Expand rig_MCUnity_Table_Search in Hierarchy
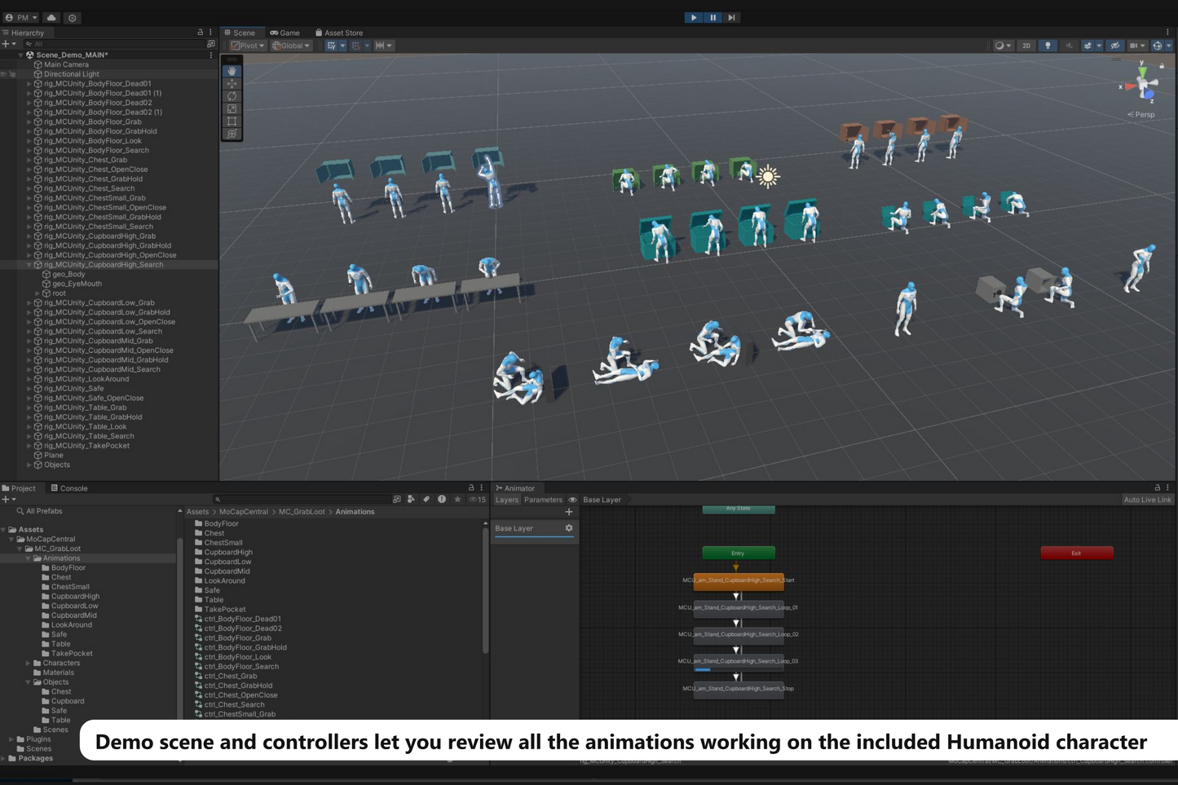 coord(29,436)
